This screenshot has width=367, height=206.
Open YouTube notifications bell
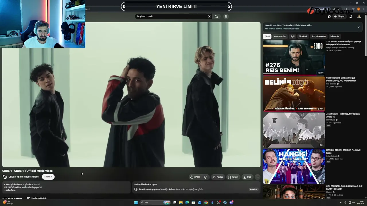[x=351, y=16]
